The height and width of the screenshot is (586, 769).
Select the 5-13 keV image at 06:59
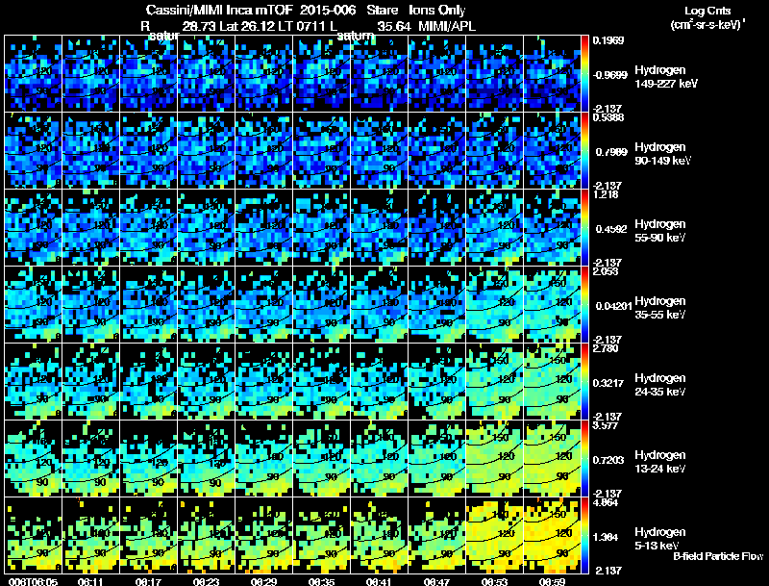(x=552, y=536)
